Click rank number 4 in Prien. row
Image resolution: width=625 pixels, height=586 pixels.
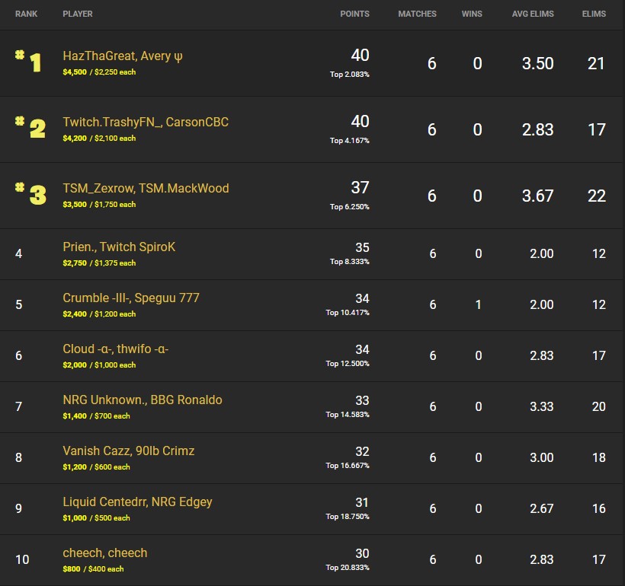point(19,253)
